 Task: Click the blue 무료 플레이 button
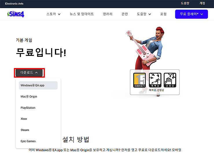(x=191, y=14)
